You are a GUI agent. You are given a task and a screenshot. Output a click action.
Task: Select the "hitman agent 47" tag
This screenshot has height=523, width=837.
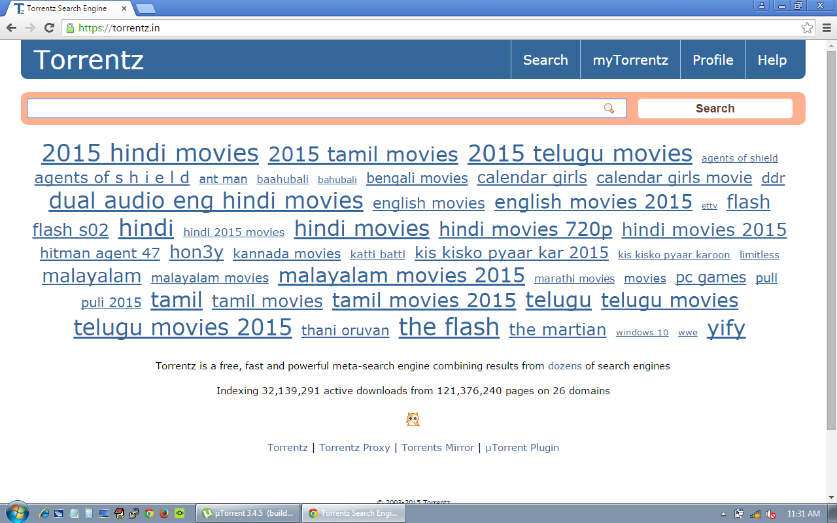[x=100, y=253]
